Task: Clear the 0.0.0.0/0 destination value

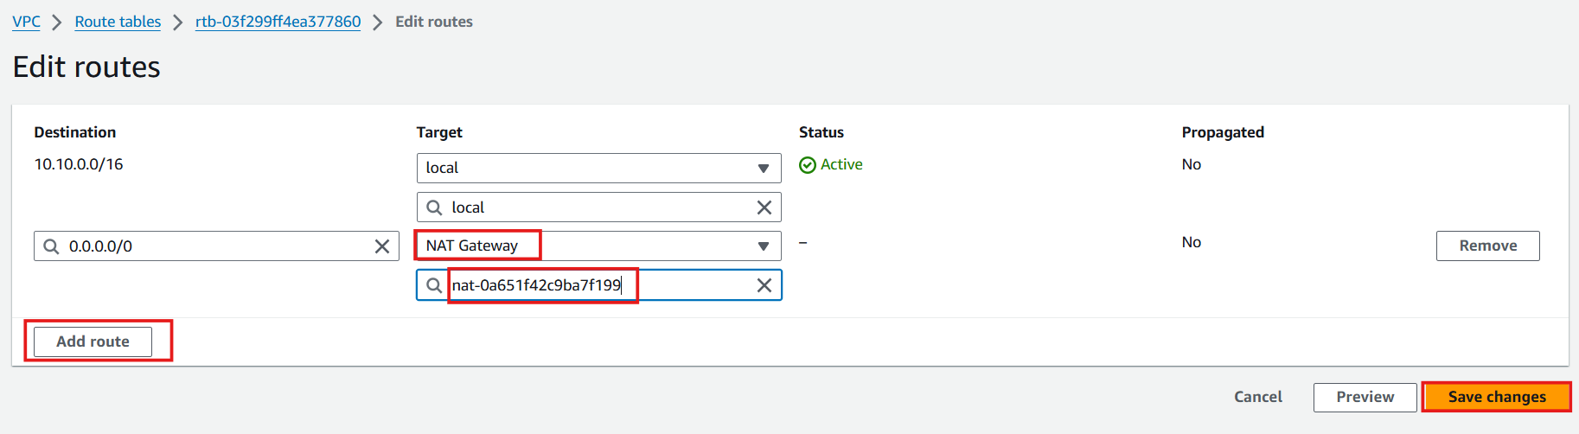Action: [x=382, y=246]
